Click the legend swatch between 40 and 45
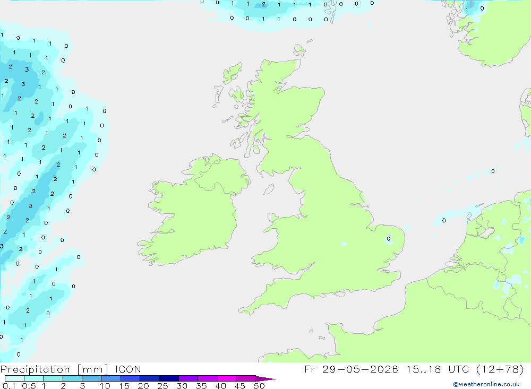Image resolution: width=531 pixels, height=389 pixels. (x=227, y=378)
